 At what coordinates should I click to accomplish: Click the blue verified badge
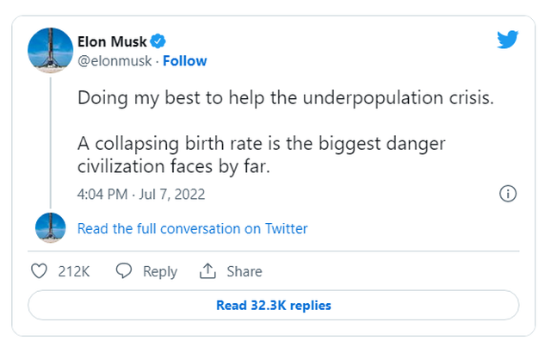tap(159, 40)
